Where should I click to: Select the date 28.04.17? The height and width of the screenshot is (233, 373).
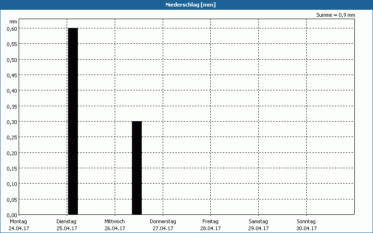210,228
